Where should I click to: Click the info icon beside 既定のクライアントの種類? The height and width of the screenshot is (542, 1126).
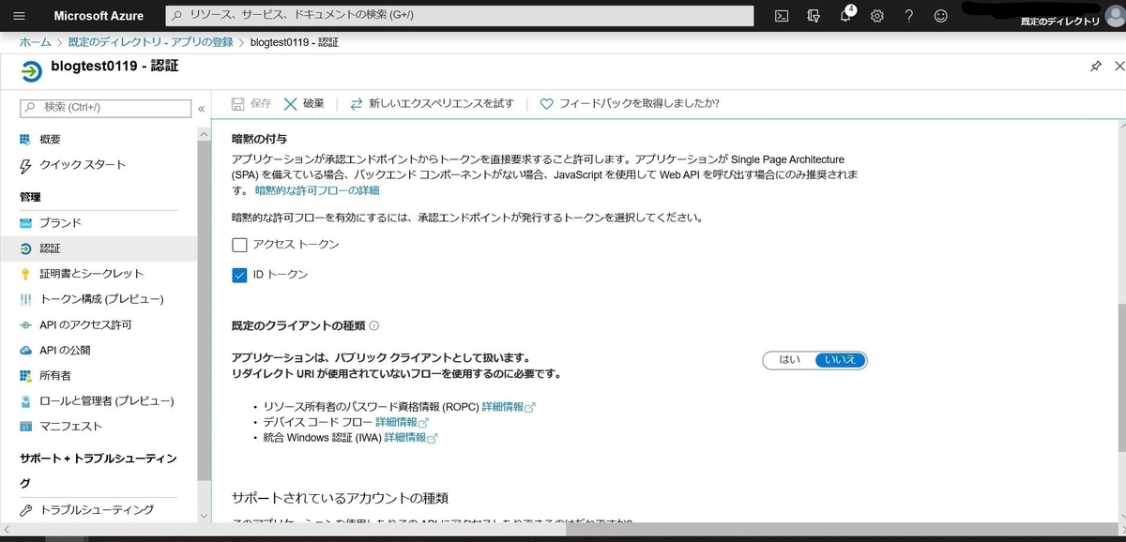point(373,325)
